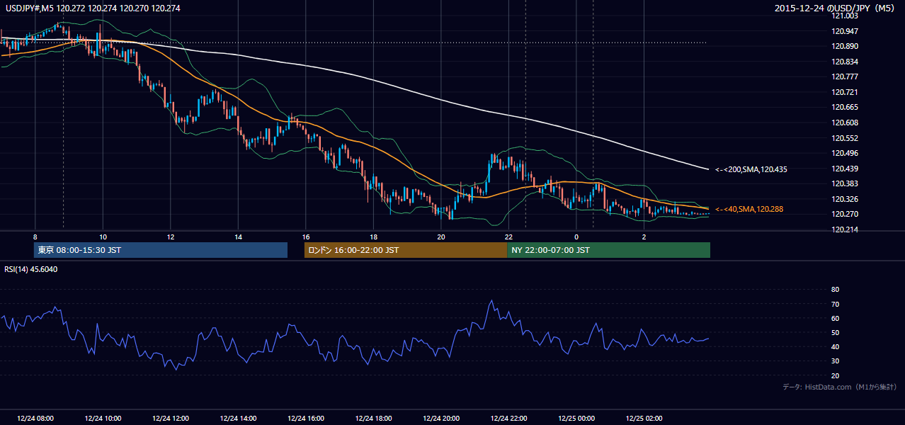Click price axis value 120.326

pos(844,199)
